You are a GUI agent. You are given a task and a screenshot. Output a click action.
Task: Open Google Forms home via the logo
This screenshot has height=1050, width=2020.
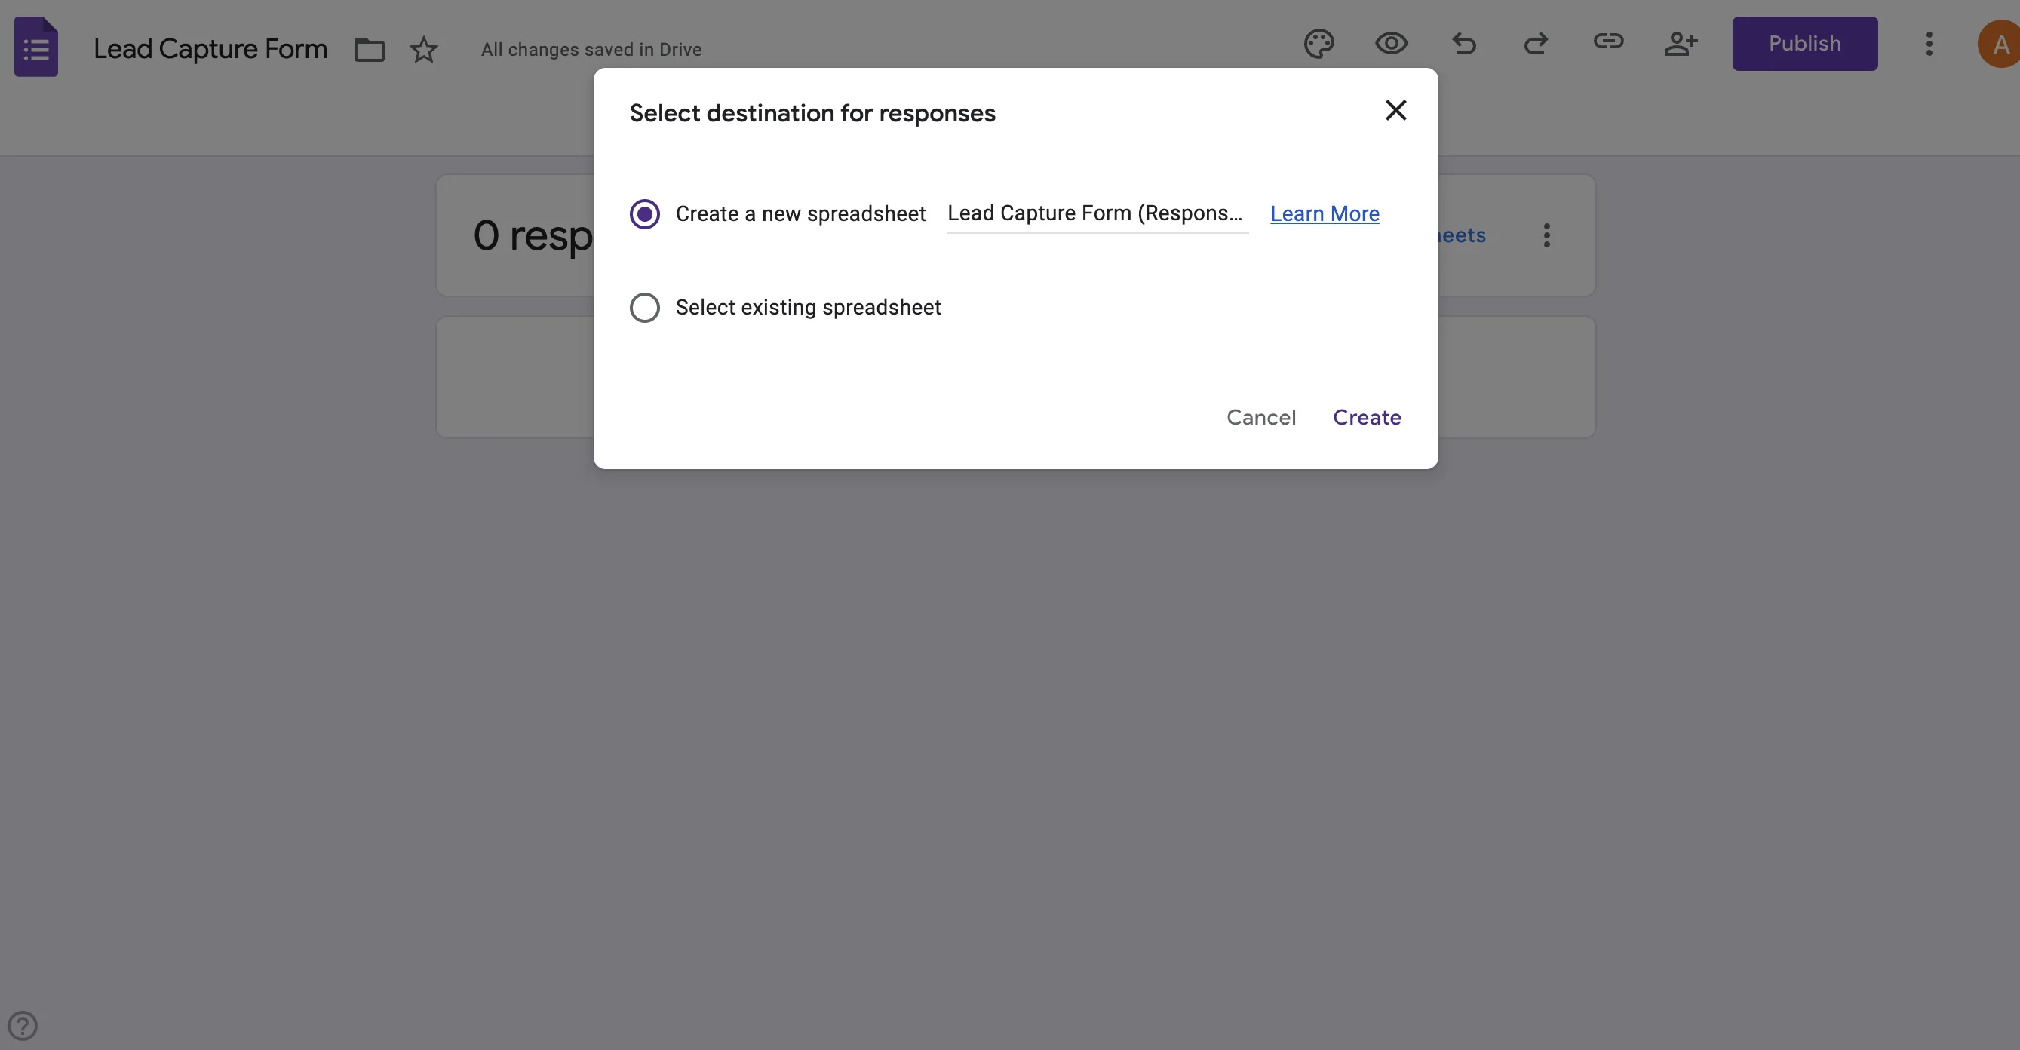click(x=35, y=47)
